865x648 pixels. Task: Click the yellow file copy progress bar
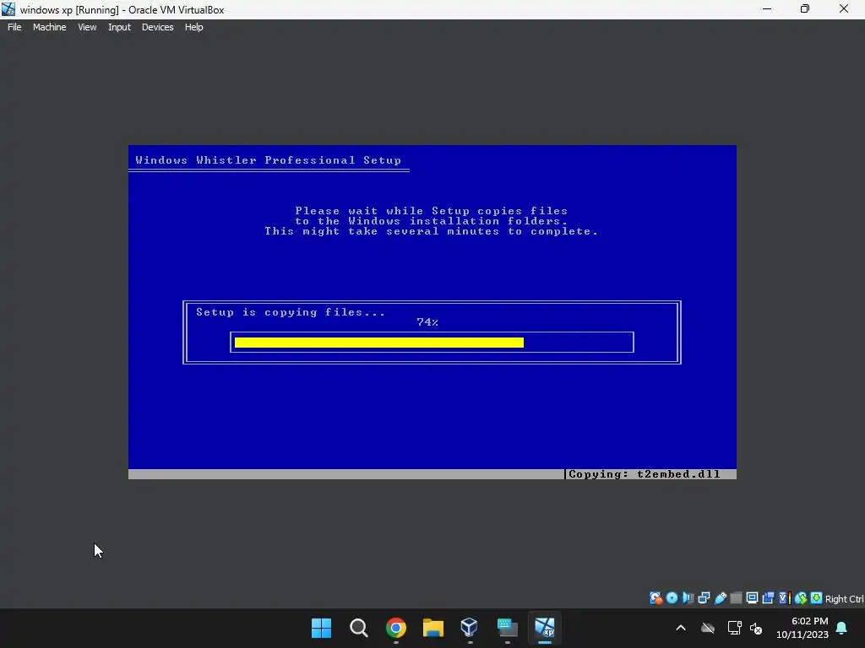[379, 343]
